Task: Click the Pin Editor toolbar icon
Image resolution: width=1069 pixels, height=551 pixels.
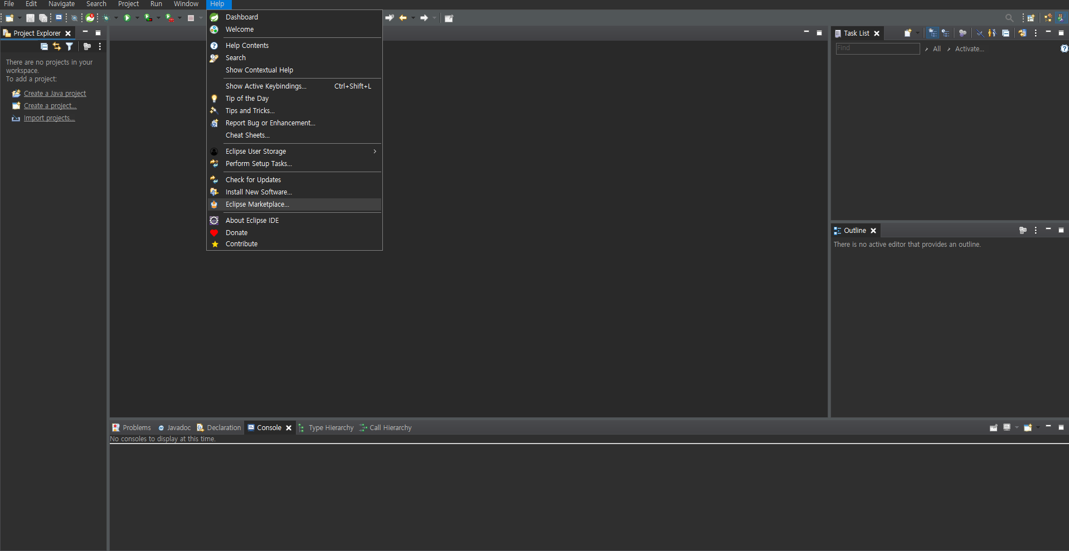Action: pyautogui.click(x=449, y=18)
